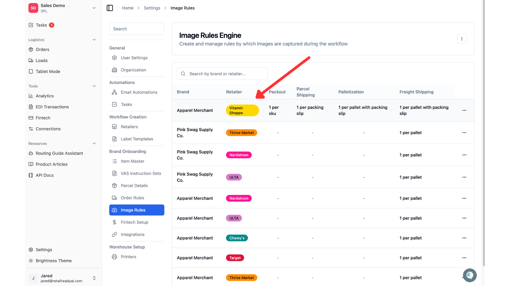Collapse the Tools section
This screenshot has height=286, width=510.
(94, 86)
